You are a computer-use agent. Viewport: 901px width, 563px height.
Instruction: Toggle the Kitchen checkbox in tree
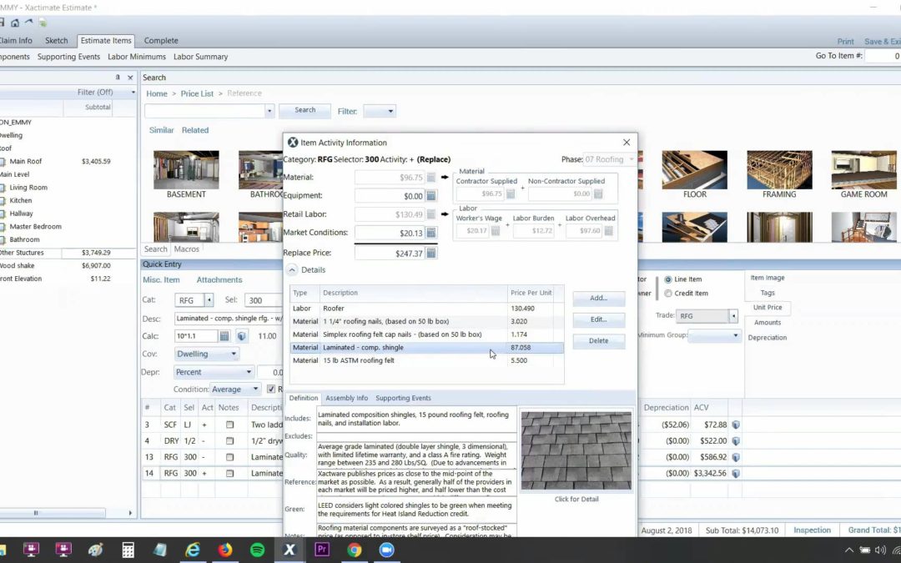pyautogui.click(x=3, y=201)
